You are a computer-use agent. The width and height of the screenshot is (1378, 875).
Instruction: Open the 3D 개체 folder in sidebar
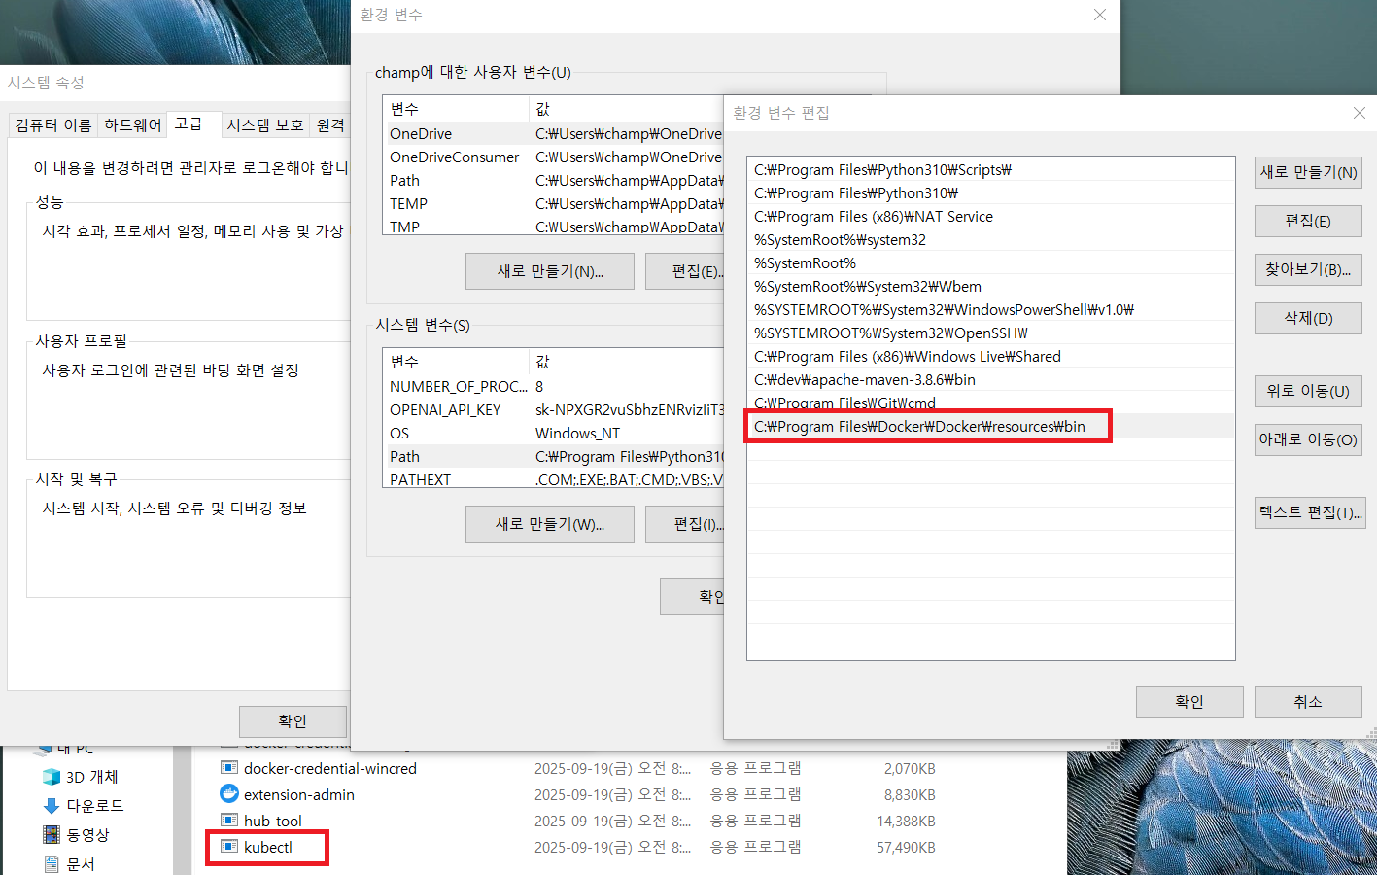(x=81, y=777)
